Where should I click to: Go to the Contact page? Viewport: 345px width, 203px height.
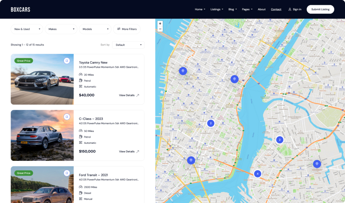pyautogui.click(x=276, y=9)
